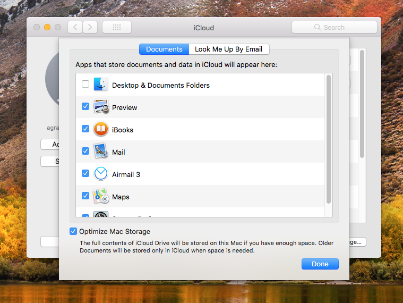Select the Preview row label

tap(125, 107)
